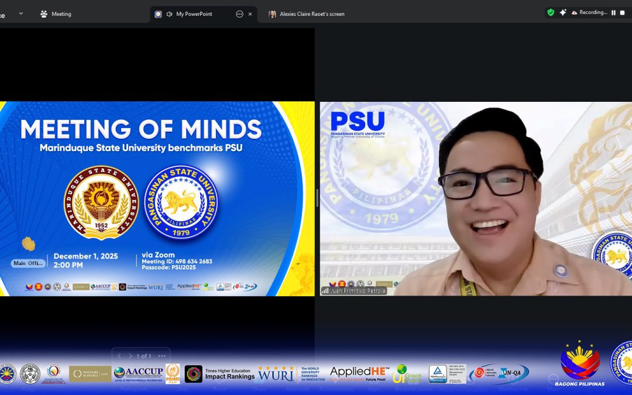Image resolution: width=632 pixels, height=395 pixels.
Task: Expand the dropdown chevron in the top-left
Action: 21,13
